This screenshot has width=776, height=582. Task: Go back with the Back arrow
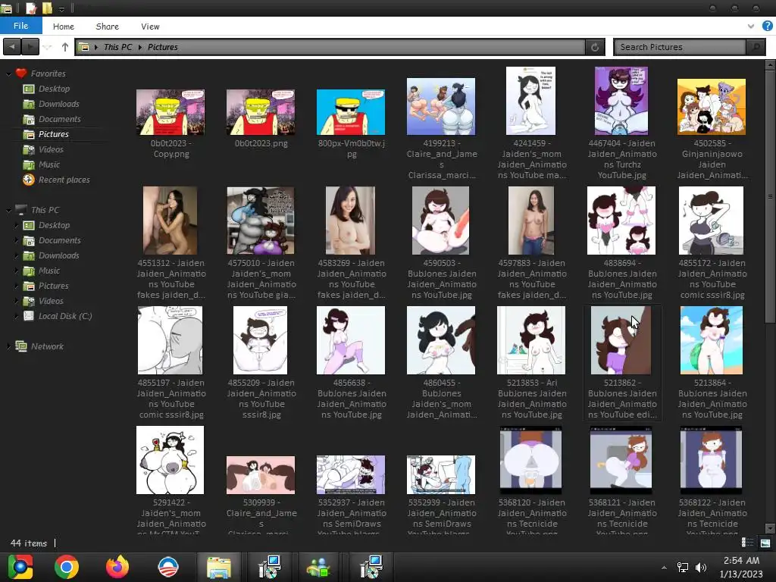click(12, 46)
